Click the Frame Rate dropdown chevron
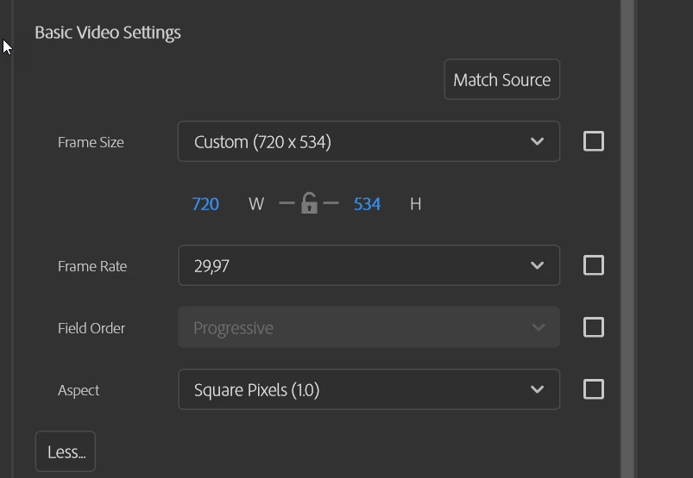Viewport: 693px width, 478px height. tap(537, 266)
